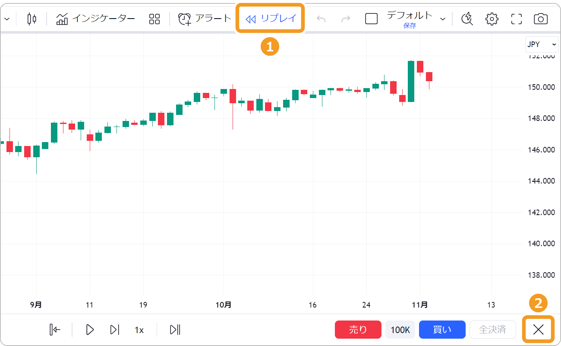Open quick search magnifier icon
This screenshot has width=561, height=346.
(x=467, y=19)
